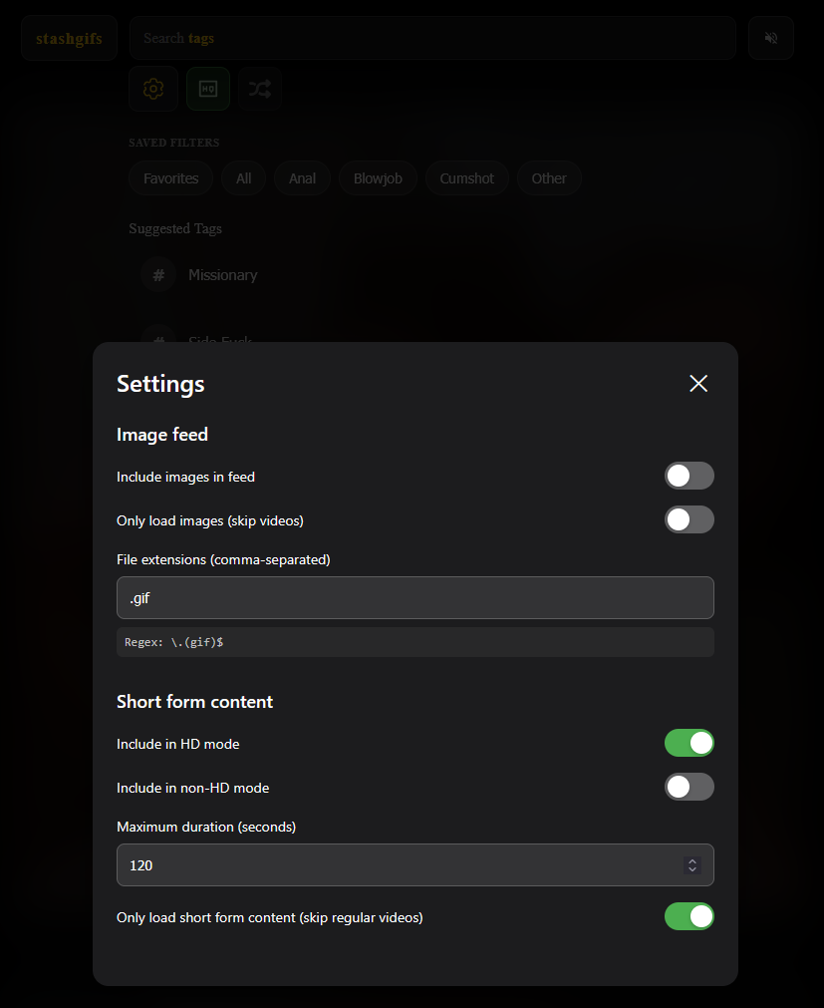Viewport: 824px width, 1008px height.
Task: Select the All saved filter
Action: [244, 178]
